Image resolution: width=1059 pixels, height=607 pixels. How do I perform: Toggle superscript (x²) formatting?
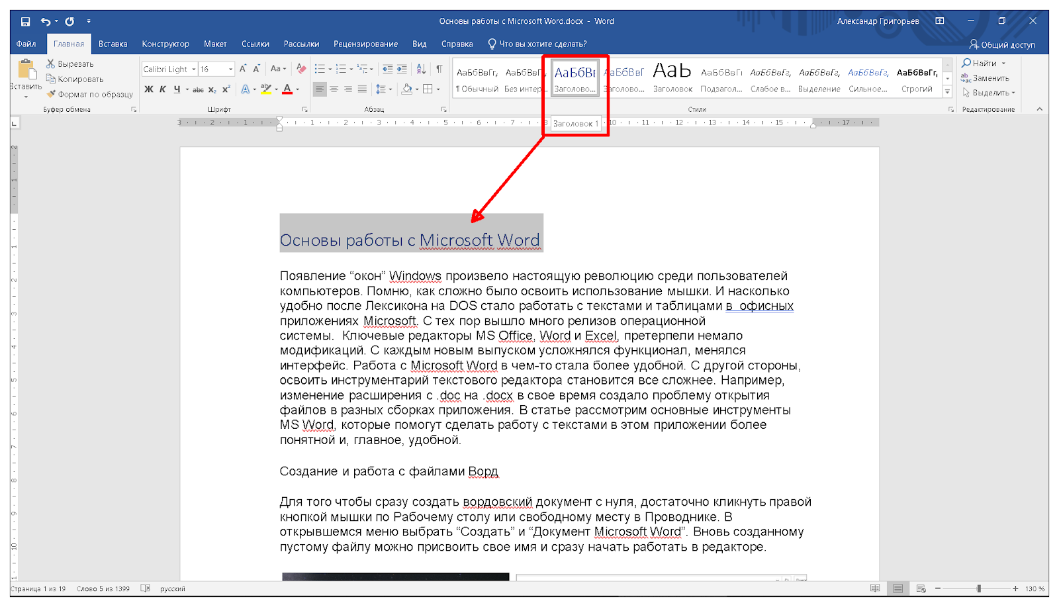point(226,89)
